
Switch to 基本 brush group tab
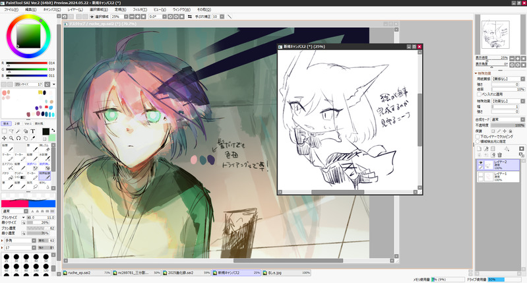(6, 123)
